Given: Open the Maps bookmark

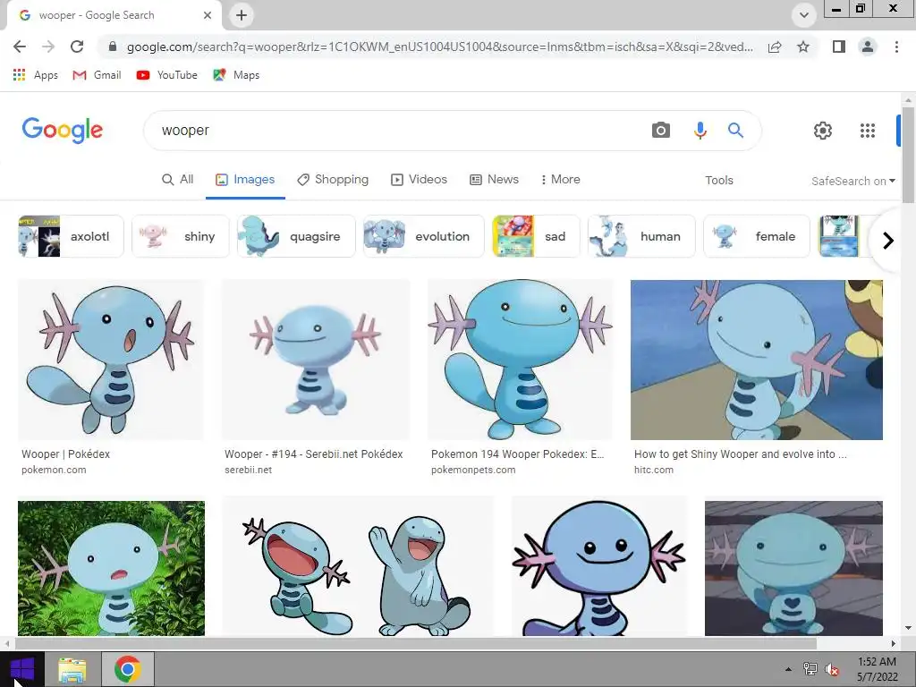Looking at the screenshot, I should coord(236,75).
